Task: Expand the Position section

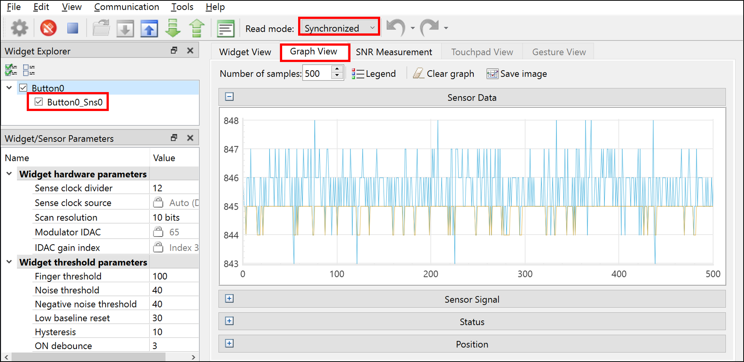Action: (229, 343)
